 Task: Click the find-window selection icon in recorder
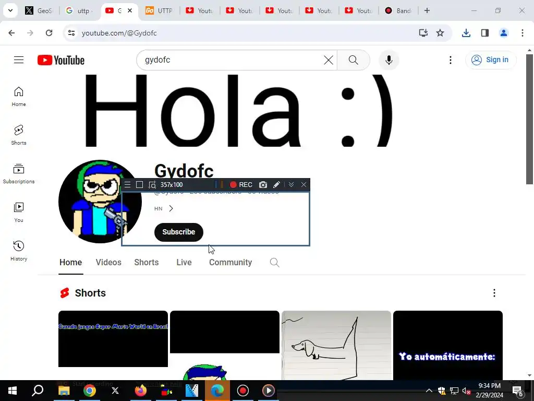point(152,185)
